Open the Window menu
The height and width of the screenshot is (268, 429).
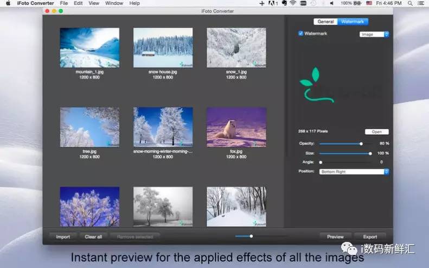[114, 3]
